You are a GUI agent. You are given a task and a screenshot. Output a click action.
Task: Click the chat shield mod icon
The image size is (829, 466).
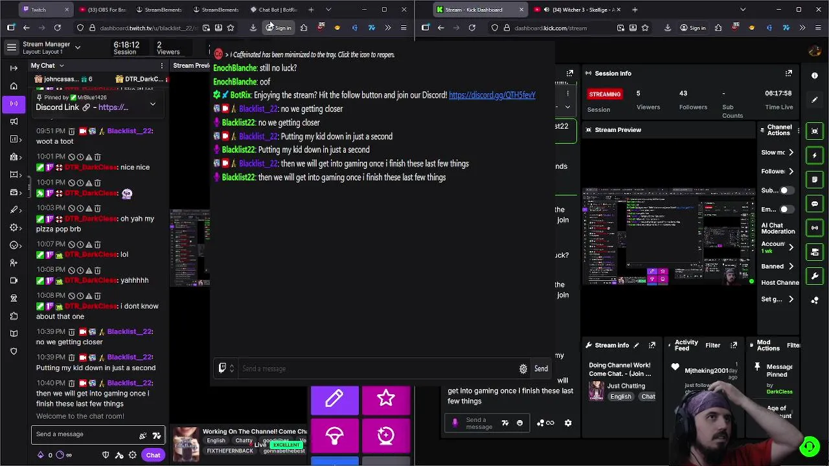pos(106,455)
